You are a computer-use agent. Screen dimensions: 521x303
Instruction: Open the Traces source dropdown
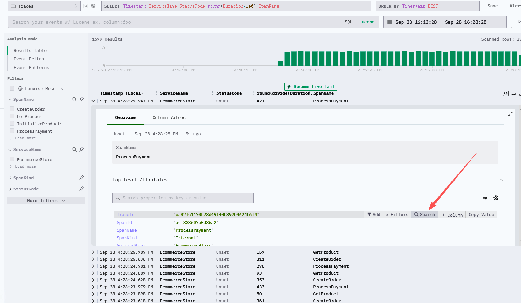44,6
